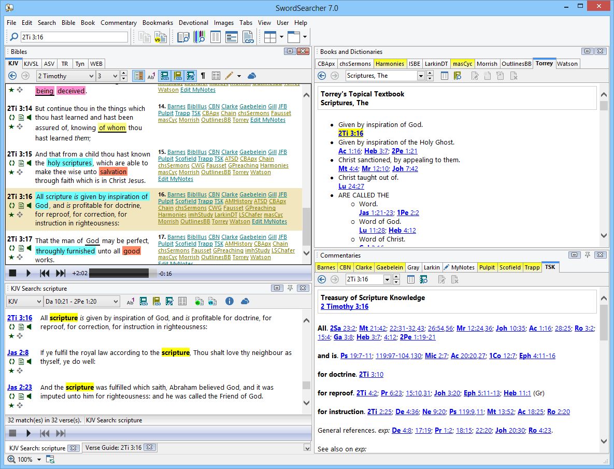
Task: Open the graphical verse distribution tool
Action: 199,36
